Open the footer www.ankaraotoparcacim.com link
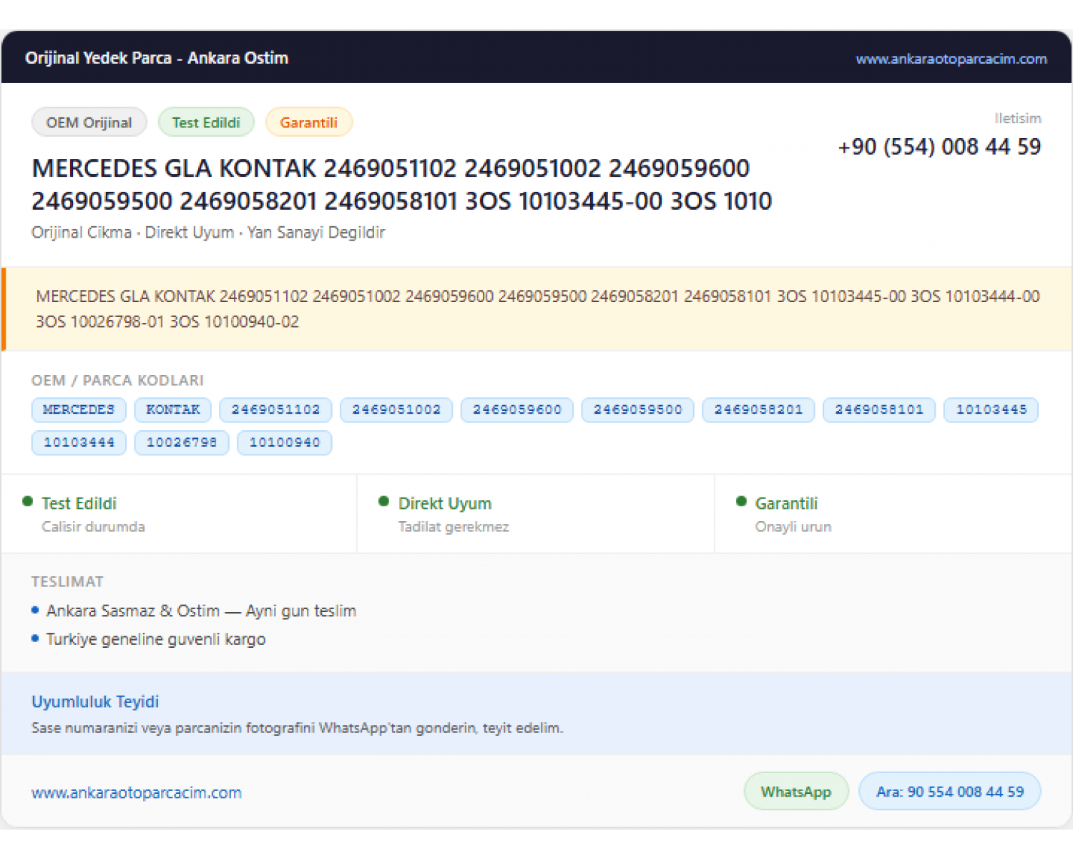Screen dimensions: 1073x859 click(137, 792)
